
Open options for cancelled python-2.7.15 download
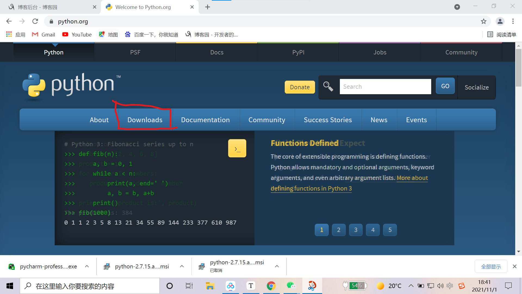[x=277, y=267]
